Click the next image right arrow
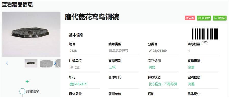This screenshot has height=98, width=229. [x=55, y=63]
